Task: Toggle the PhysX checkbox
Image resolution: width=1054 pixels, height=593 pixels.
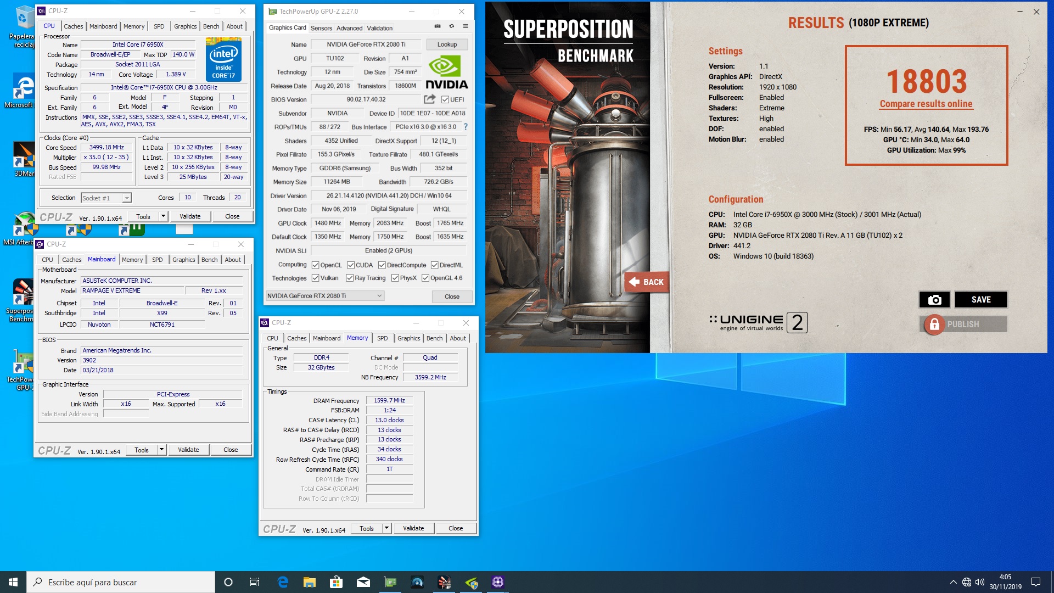Action: (395, 278)
